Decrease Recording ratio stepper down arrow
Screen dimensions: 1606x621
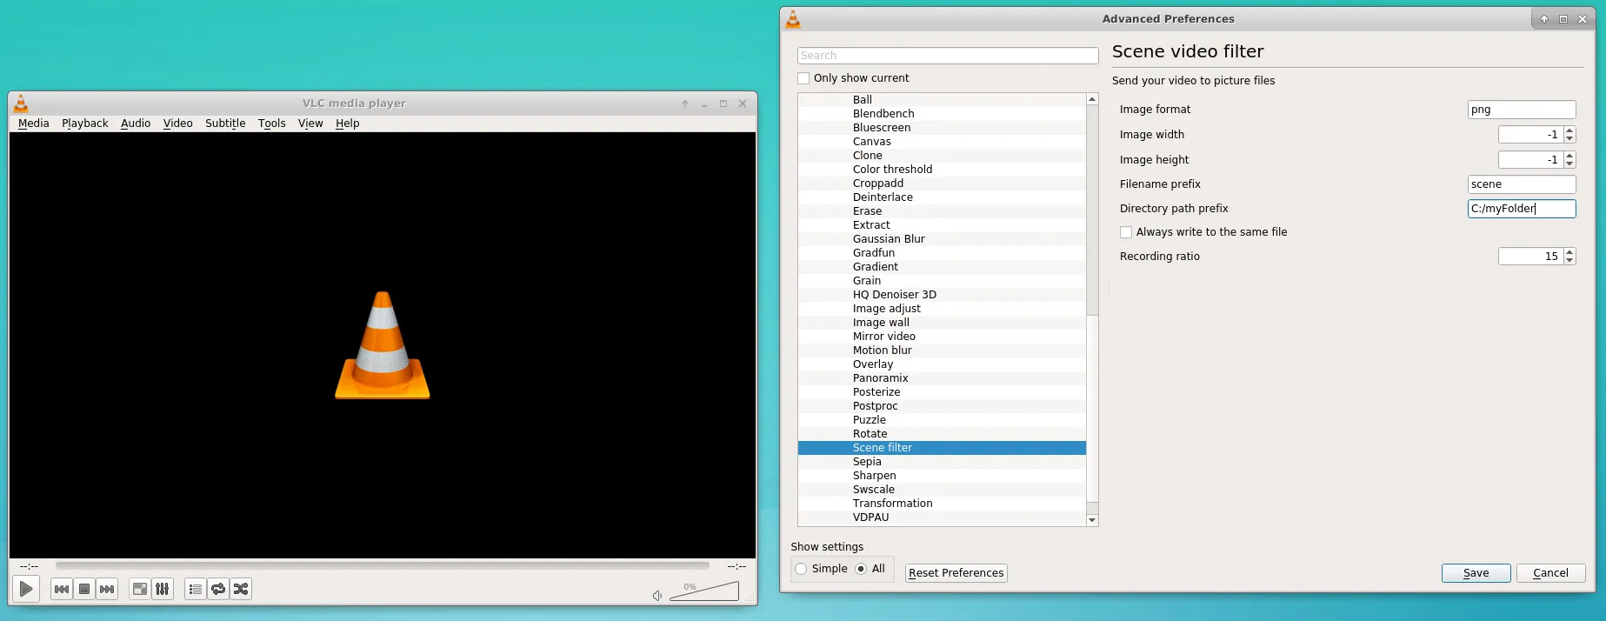[x=1569, y=260]
